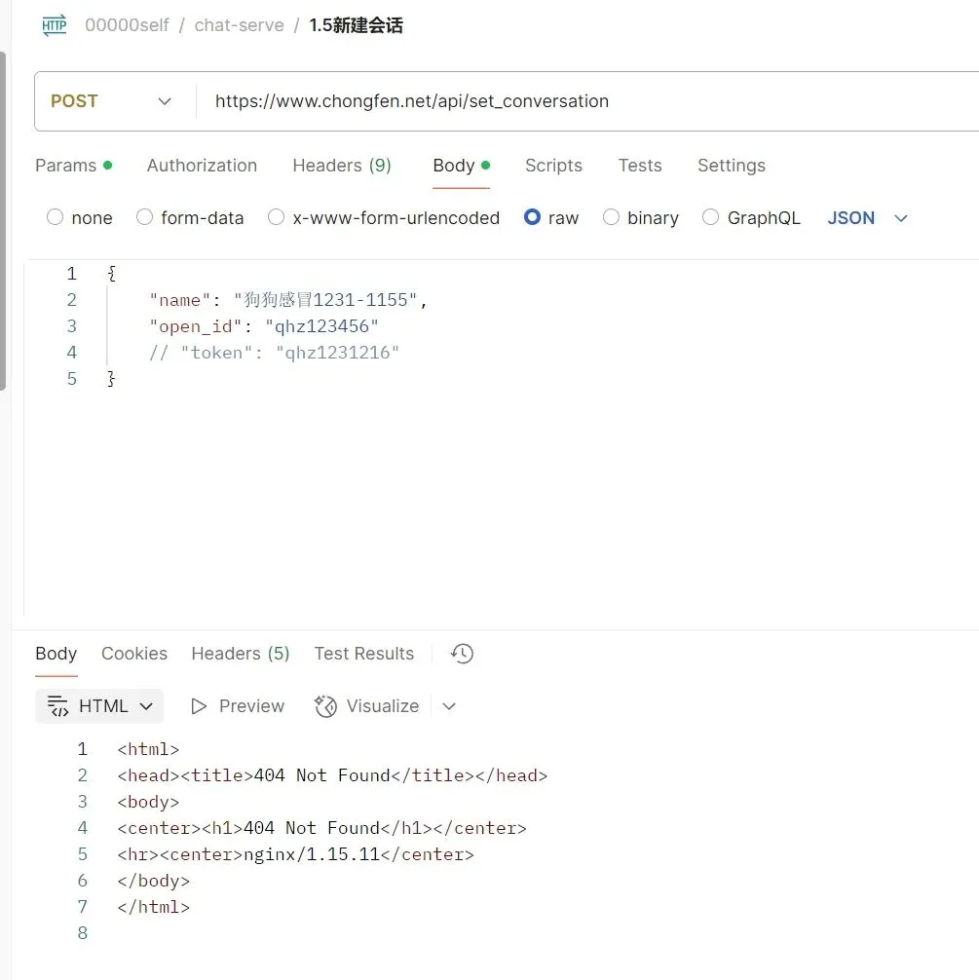Choose x-www-form-urlencoded body type
Screen dimensions: 979x980
[x=277, y=217]
